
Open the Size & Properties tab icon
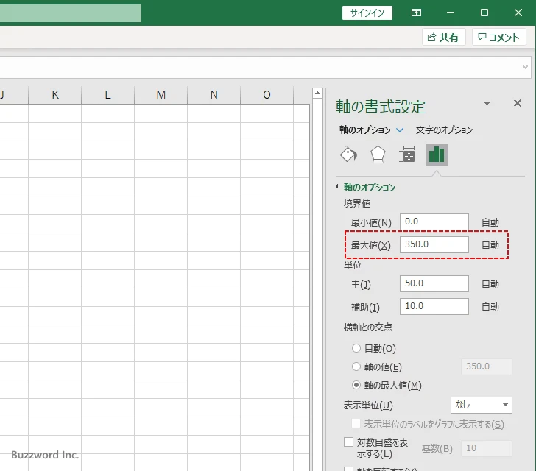(x=406, y=155)
